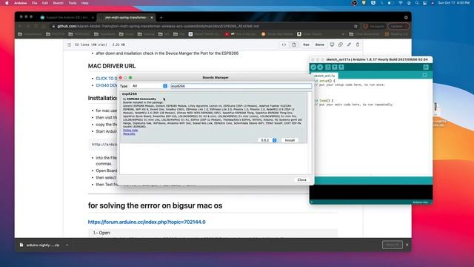Click the browser reload icon

tap(36, 27)
